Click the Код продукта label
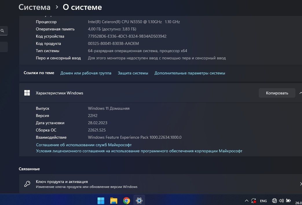Image resolution: width=302 pixels, height=205 pixels. (x=48, y=43)
